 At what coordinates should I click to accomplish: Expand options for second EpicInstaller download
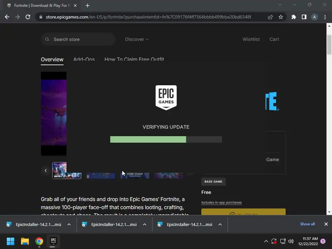click(x=145, y=224)
